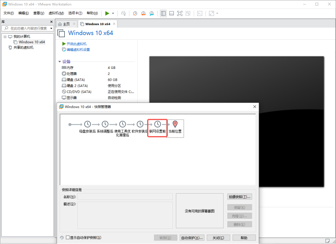Select the 显示器 device row
This screenshot has height=244, width=336.
(x=98, y=98)
